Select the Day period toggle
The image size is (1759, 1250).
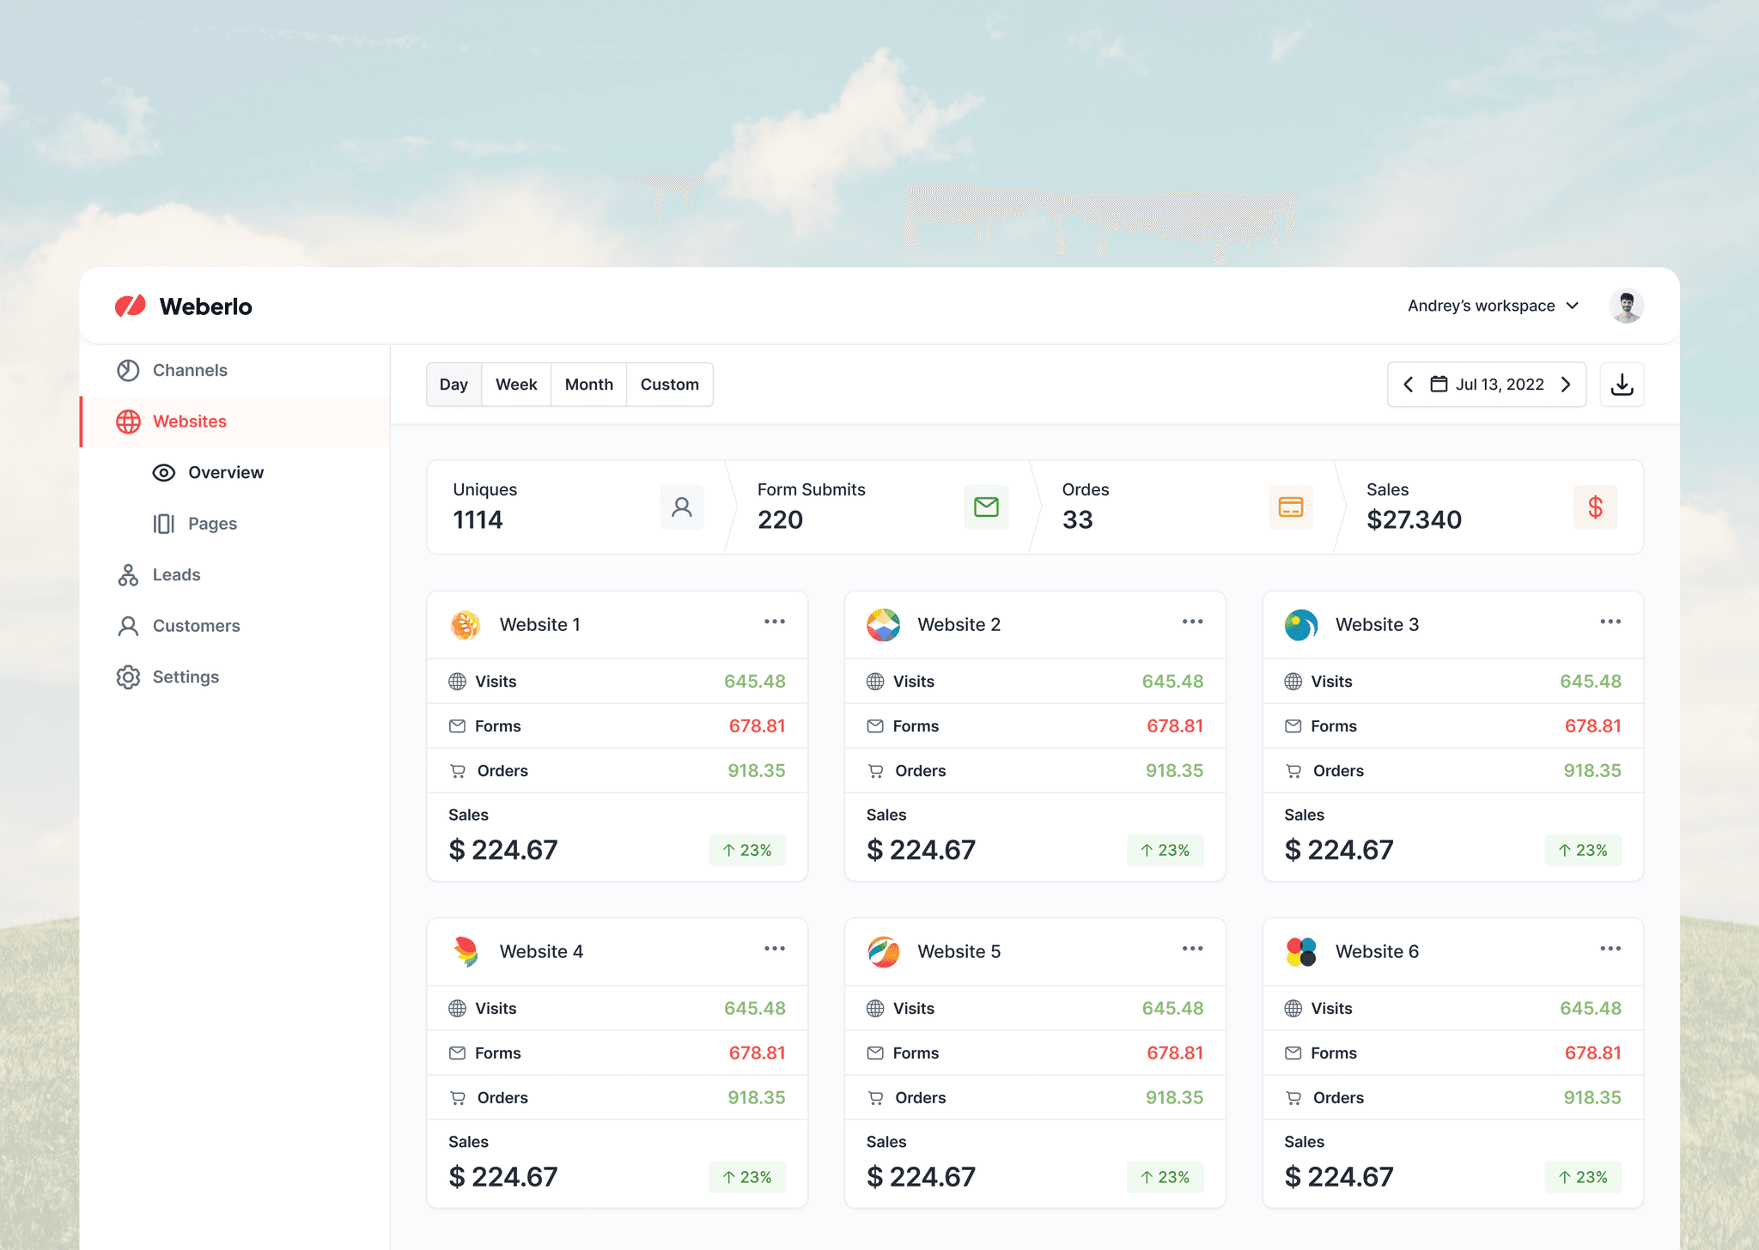[453, 385]
